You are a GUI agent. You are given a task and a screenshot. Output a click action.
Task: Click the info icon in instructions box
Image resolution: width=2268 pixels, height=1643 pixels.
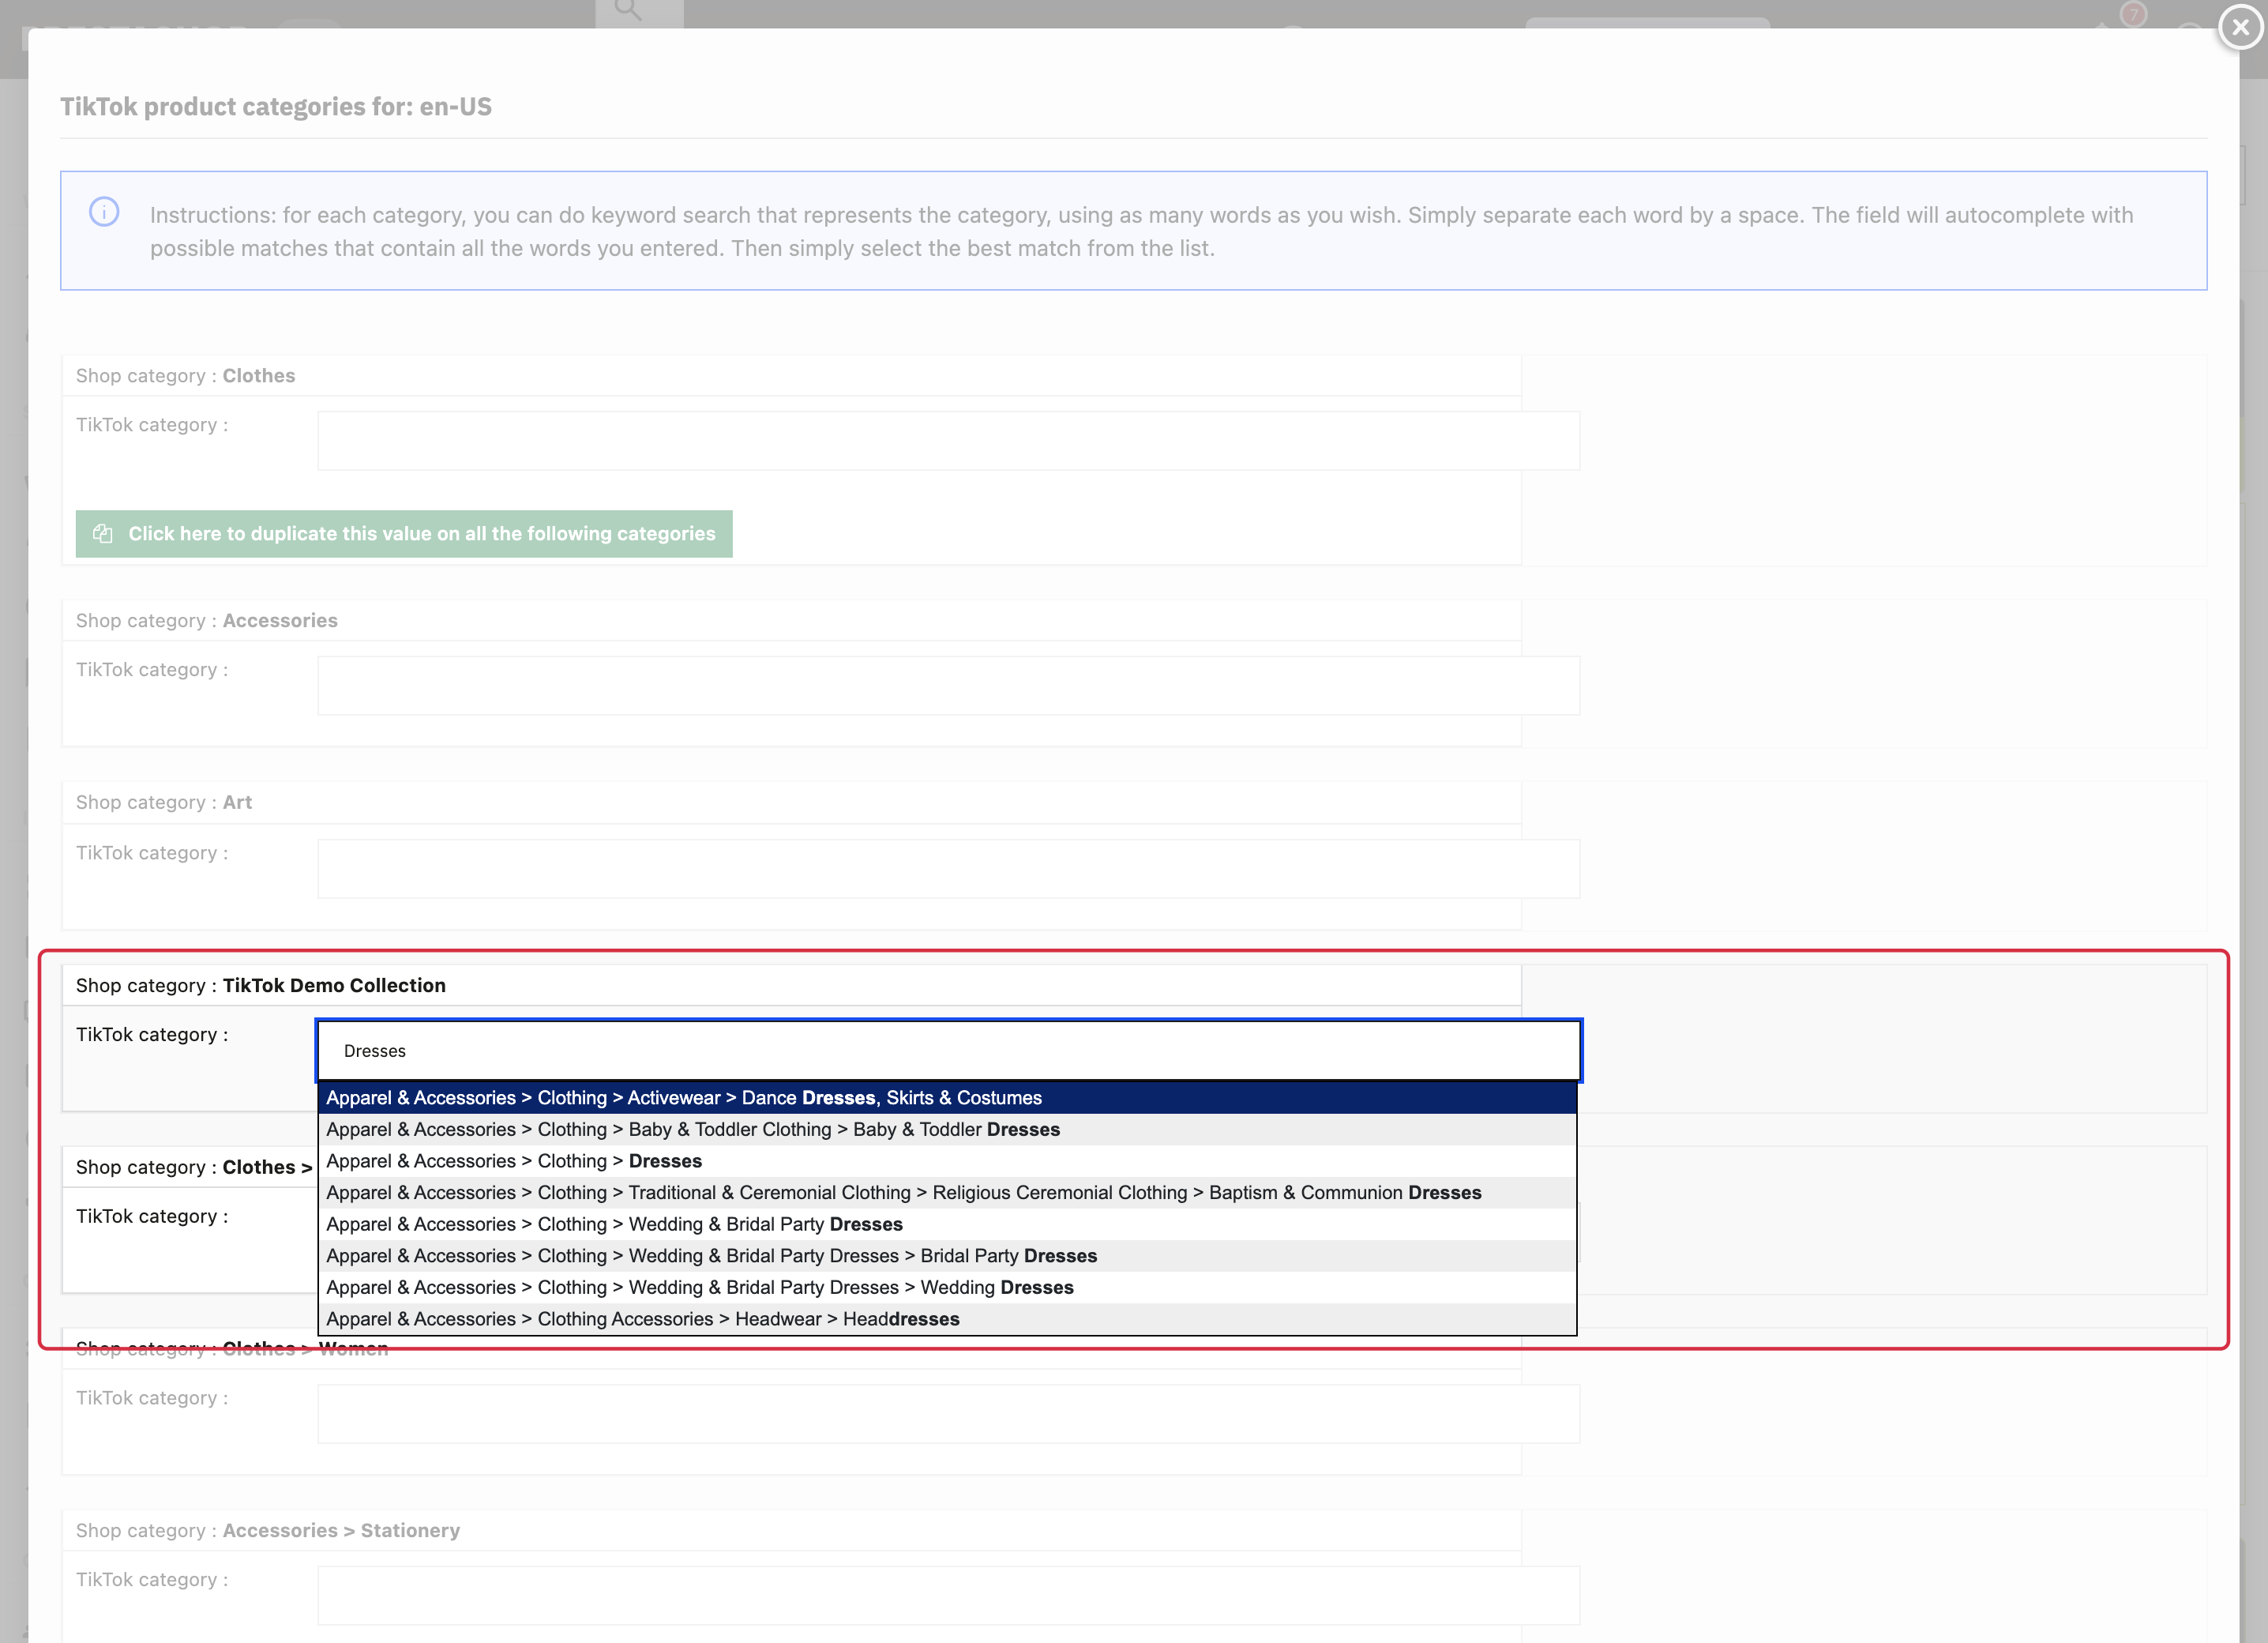click(104, 212)
